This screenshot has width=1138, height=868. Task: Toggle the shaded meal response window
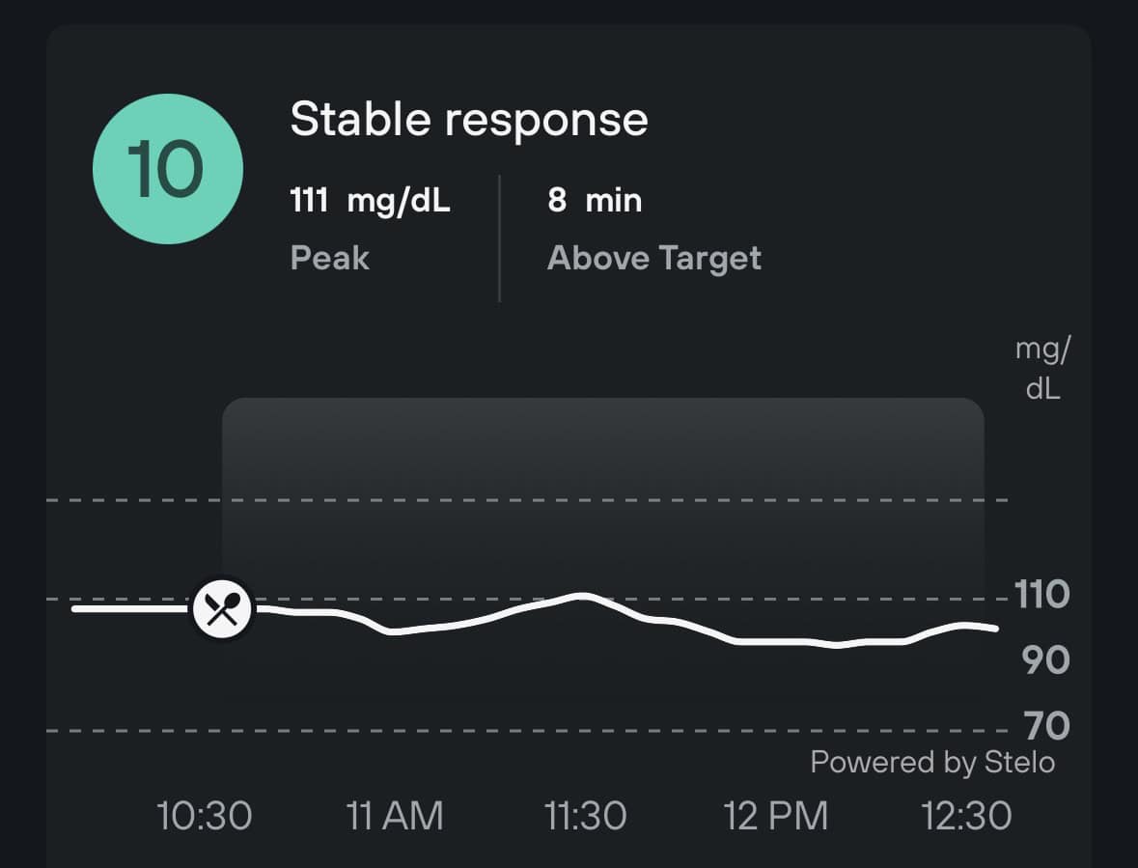(x=603, y=454)
